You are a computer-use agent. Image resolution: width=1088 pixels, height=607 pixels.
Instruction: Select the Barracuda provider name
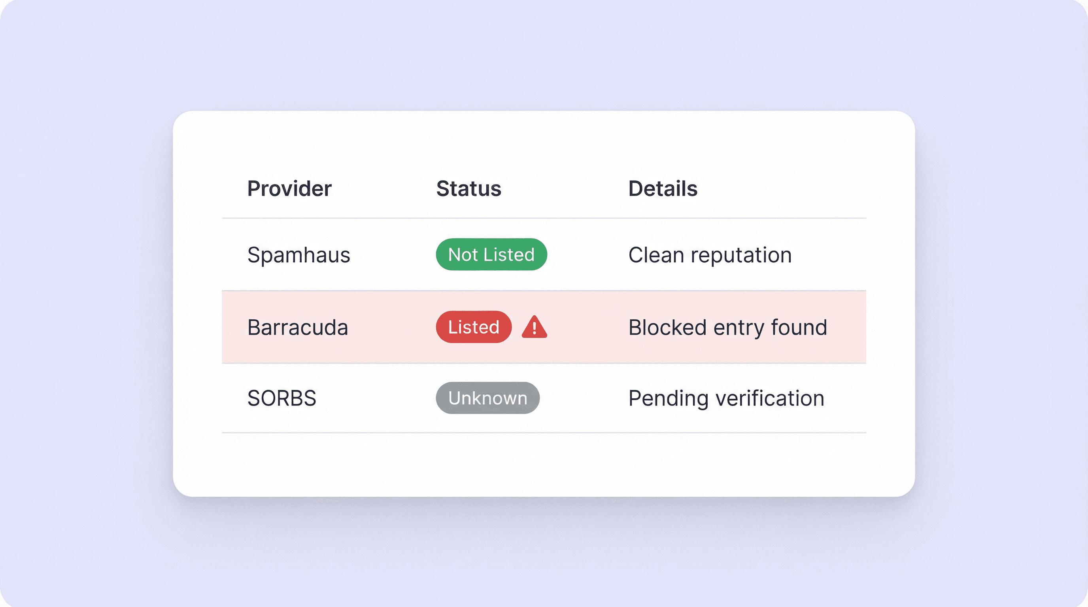tap(298, 328)
